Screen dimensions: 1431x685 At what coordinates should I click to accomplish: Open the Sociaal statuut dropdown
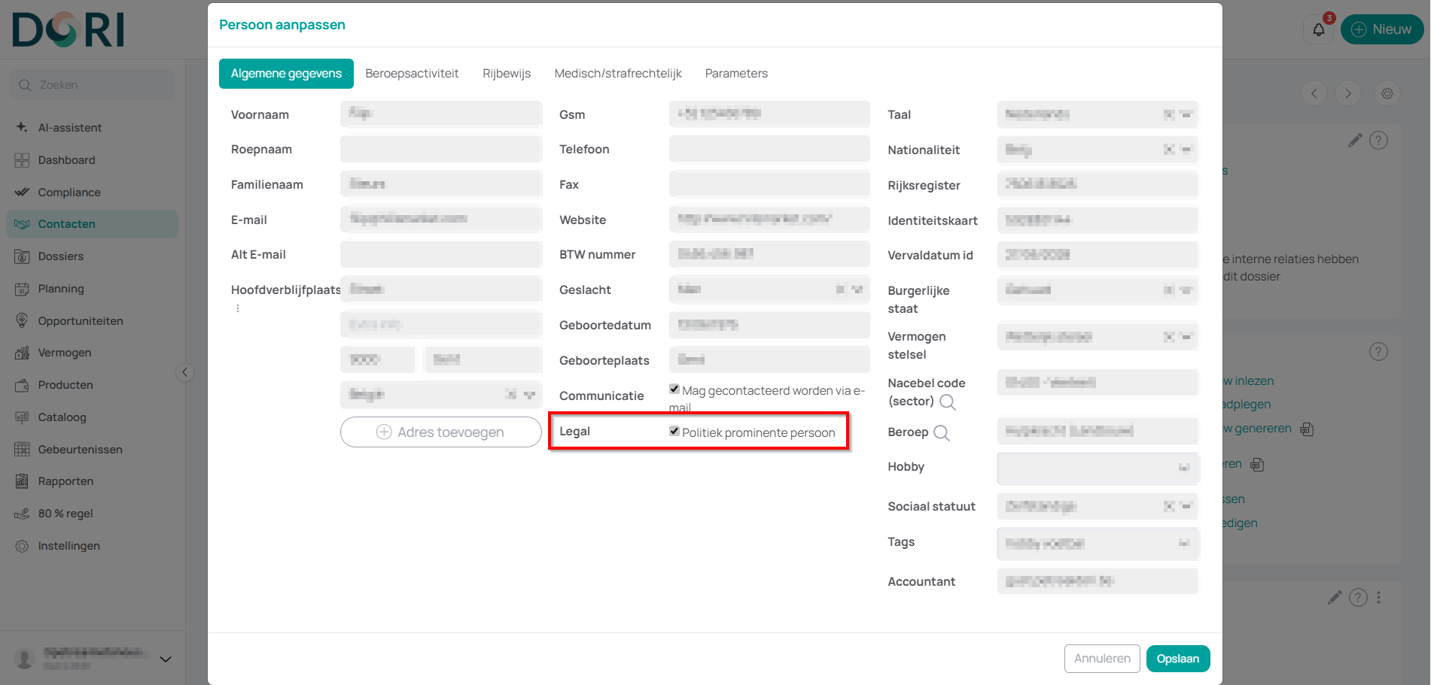click(1098, 506)
